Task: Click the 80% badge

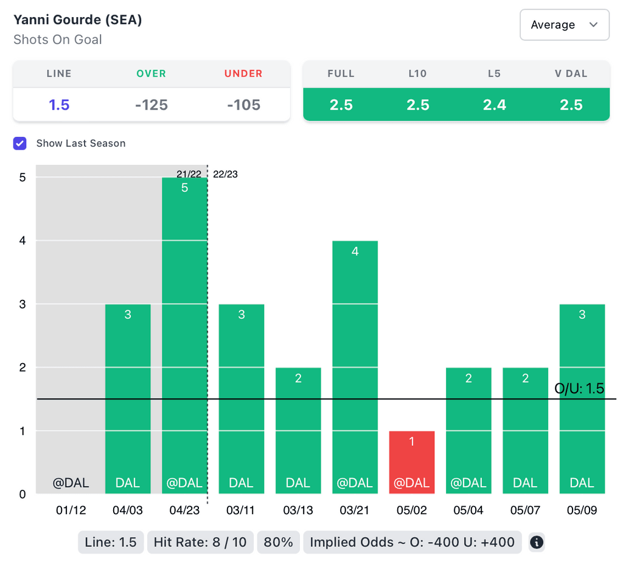Action: [x=278, y=542]
